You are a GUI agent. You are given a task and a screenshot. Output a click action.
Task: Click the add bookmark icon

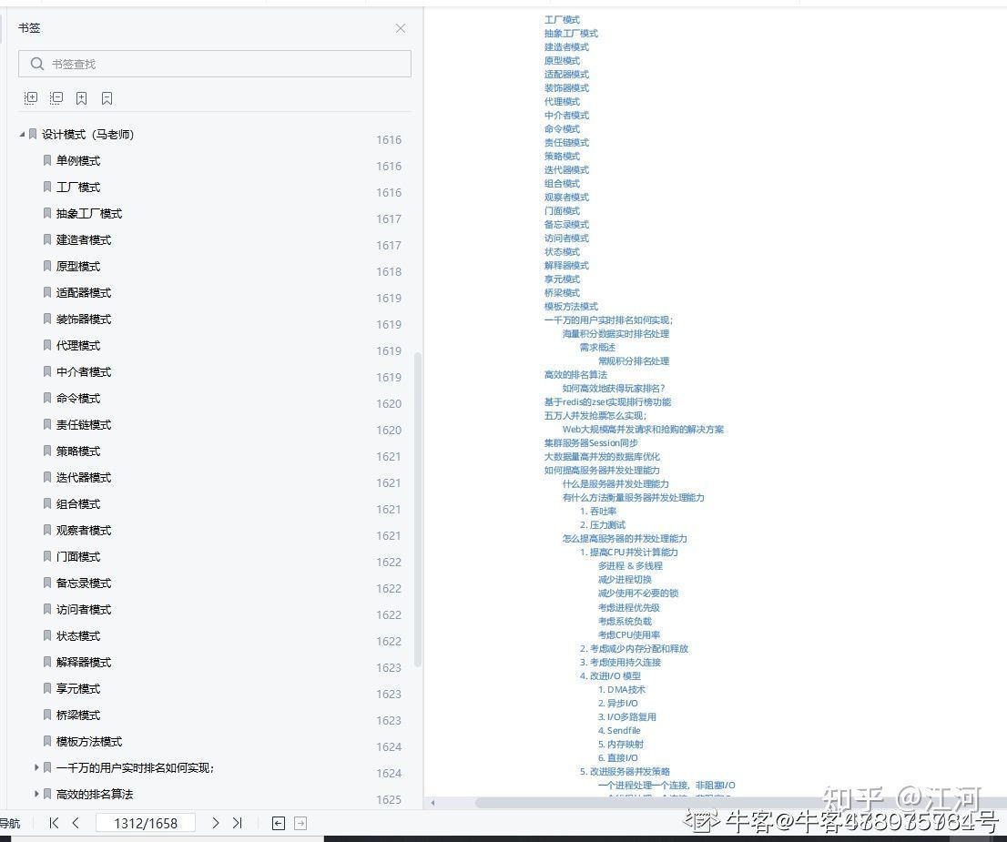tap(82, 98)
